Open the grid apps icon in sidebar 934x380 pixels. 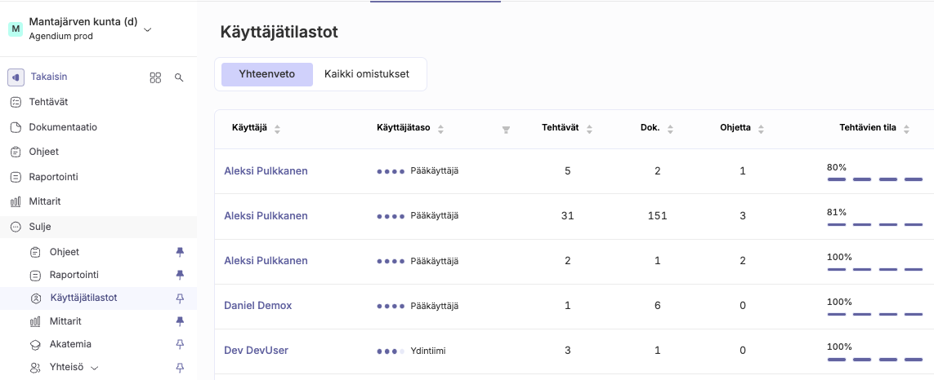click(x=155, y=77)
